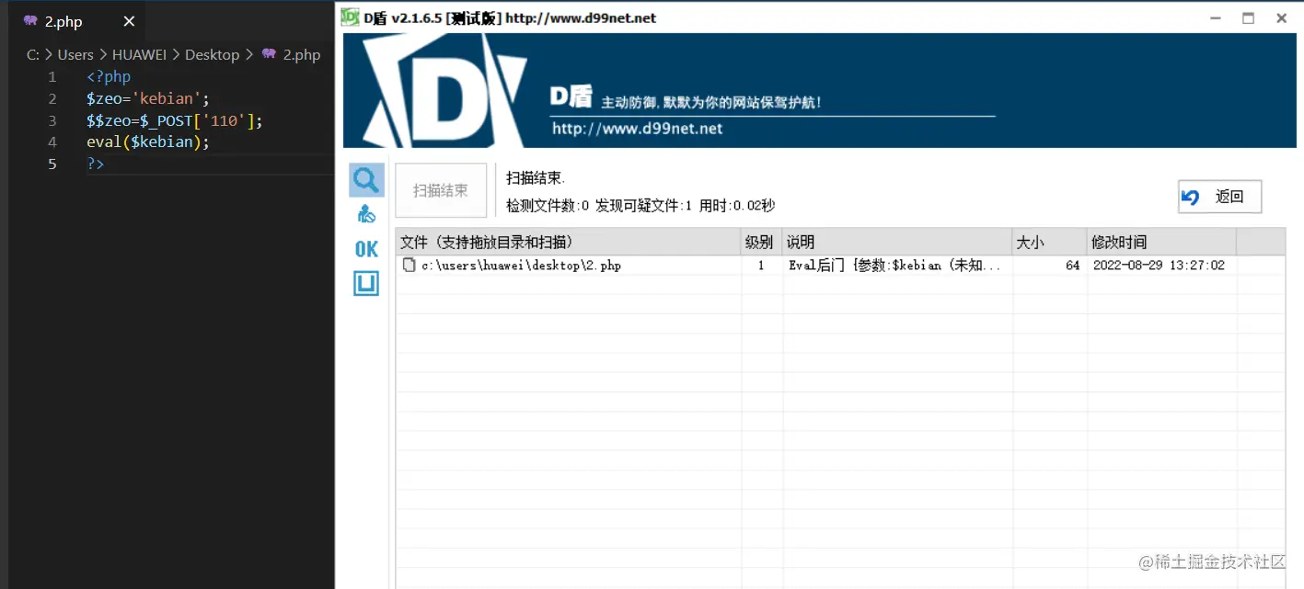Click the <?php opening tag line
This screenshot has height=589, width=1304.
tap(109, 77)
